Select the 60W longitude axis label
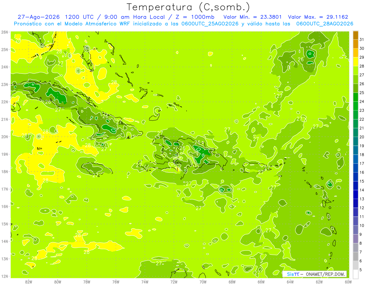This screenshot has height=286, width=370. click(x=348, y=282)
